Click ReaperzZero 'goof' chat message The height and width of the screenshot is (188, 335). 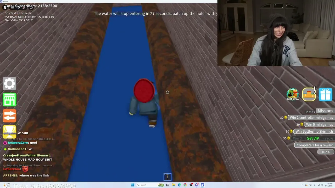[20, 143]
